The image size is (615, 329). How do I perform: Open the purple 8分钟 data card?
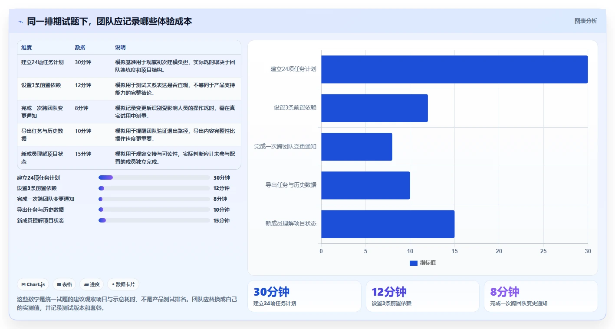click(x=541, y=296)
